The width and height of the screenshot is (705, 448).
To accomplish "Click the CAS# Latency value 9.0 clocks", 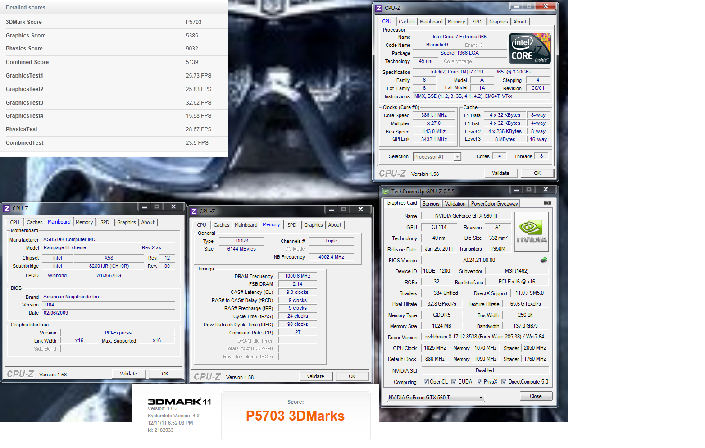I will (x=298, y=292).
